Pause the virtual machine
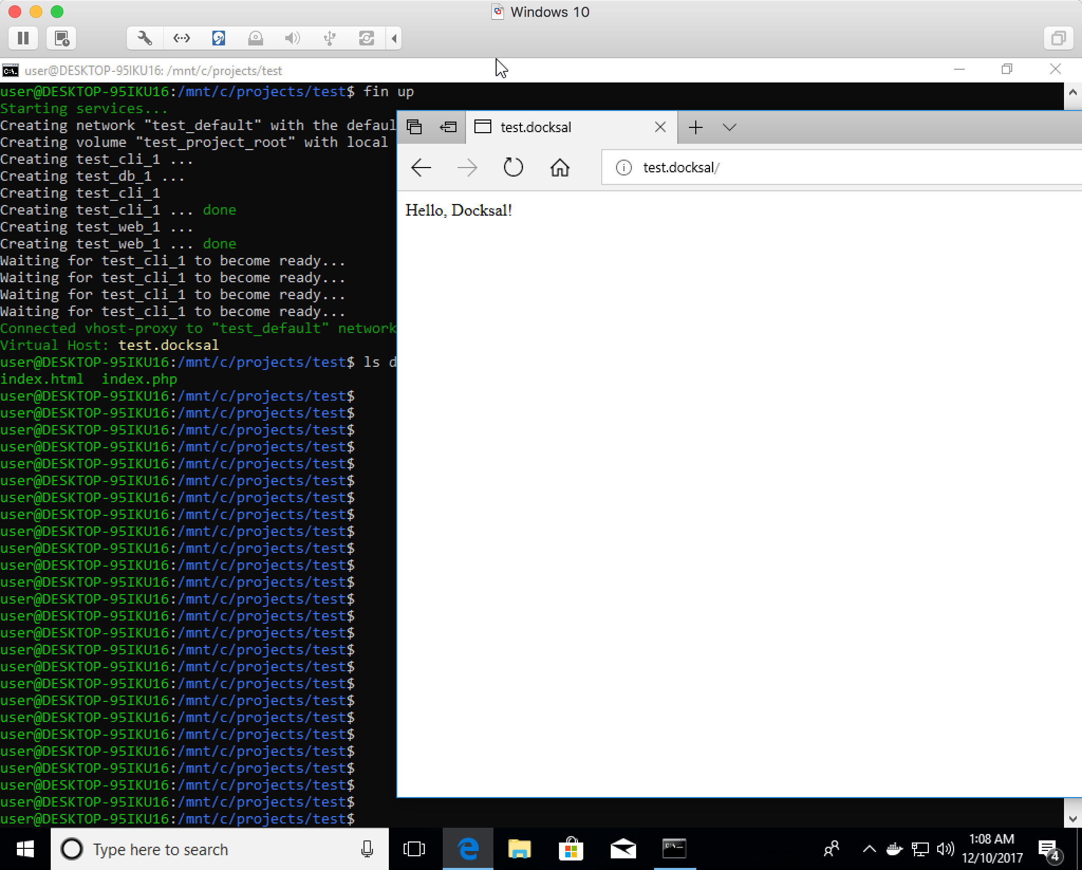Viewport: 1082px width, 870px height. tap(23, 38)
